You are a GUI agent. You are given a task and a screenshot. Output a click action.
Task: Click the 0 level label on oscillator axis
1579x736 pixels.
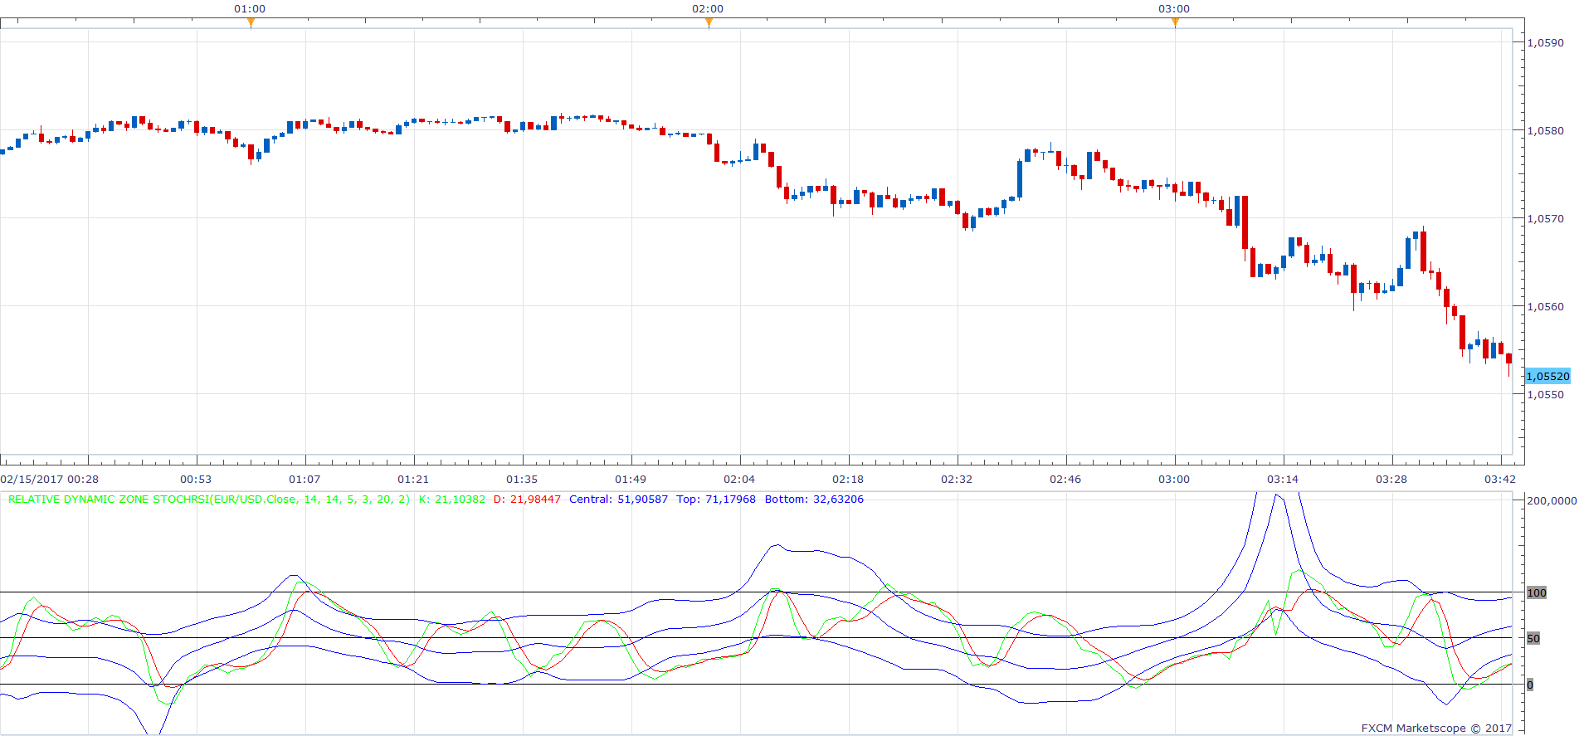click(x=1530, y=685)
